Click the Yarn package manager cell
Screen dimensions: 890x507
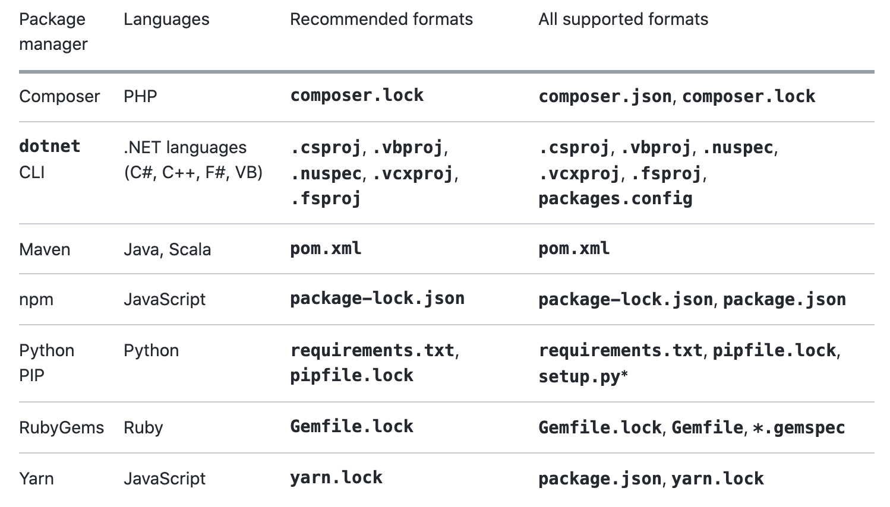click(x=36, y=479)
